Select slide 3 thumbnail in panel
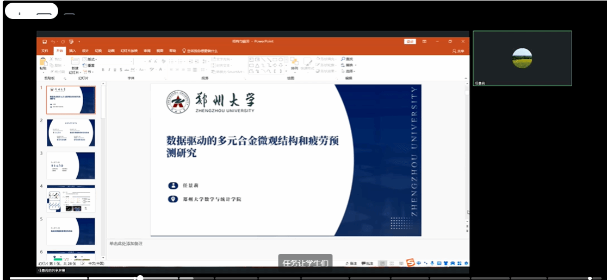 (x=71, y=166)
